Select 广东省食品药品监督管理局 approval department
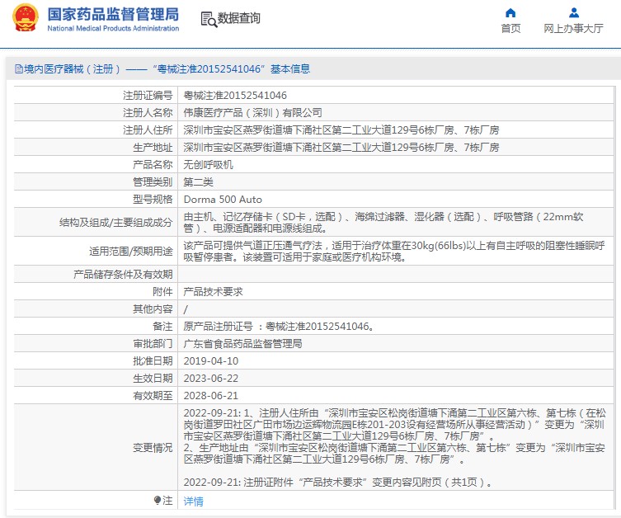Image resolution: width=621 pixels, height=518 pixels. (242, 344)
